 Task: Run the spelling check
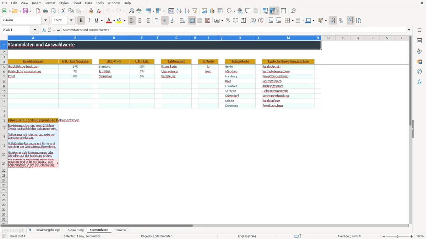139,11
